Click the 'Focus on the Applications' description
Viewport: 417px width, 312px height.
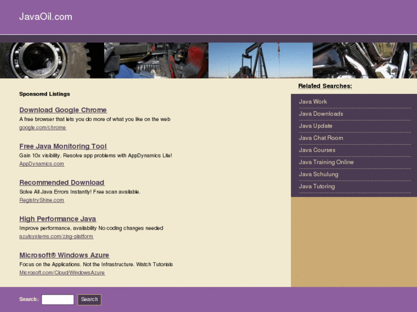[96, 264]
